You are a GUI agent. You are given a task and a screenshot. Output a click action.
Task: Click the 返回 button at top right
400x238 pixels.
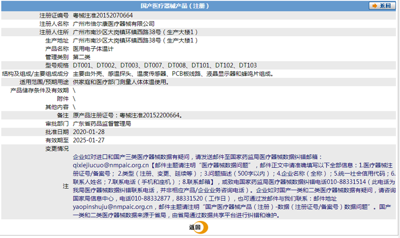pyautogui.click(x=382, y=6)
